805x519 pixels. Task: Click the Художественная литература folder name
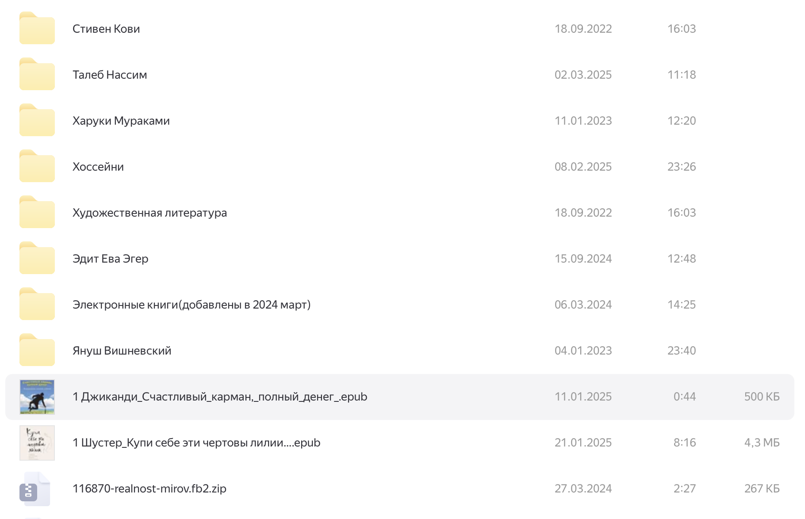(x=149, y=213)
